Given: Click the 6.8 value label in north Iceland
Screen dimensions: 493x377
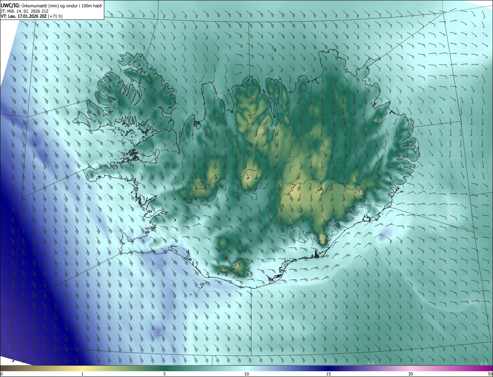Looking at the screenshot, I should [272, 128].
